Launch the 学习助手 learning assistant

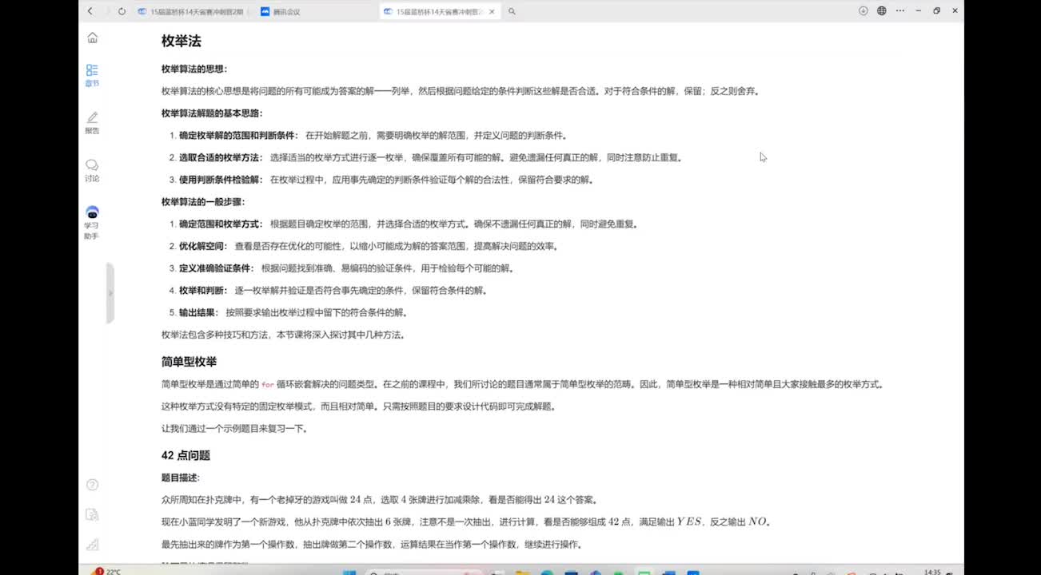pyautogui.click(x=92, y=221)
